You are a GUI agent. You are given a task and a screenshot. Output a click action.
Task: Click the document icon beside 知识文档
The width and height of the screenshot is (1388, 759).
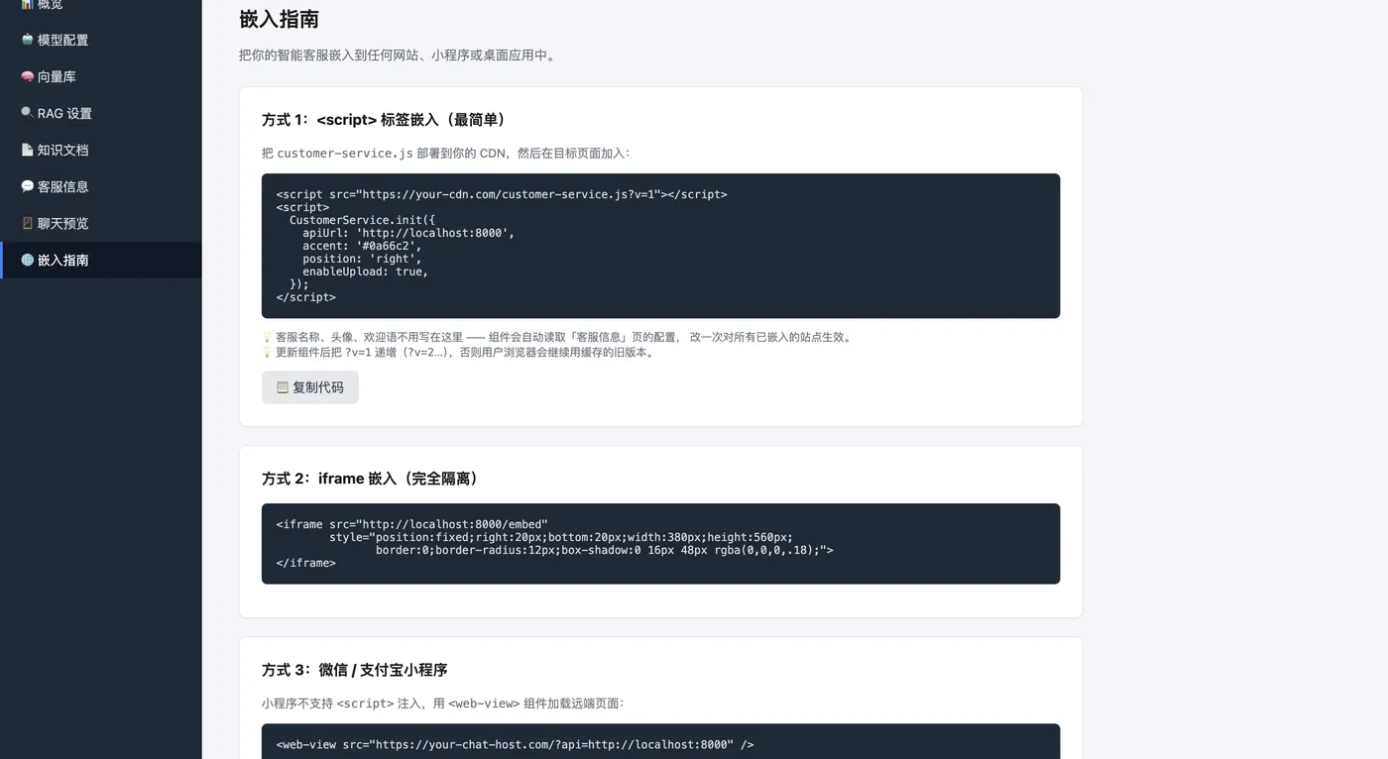pyautogui.click(x=27, y=150)
